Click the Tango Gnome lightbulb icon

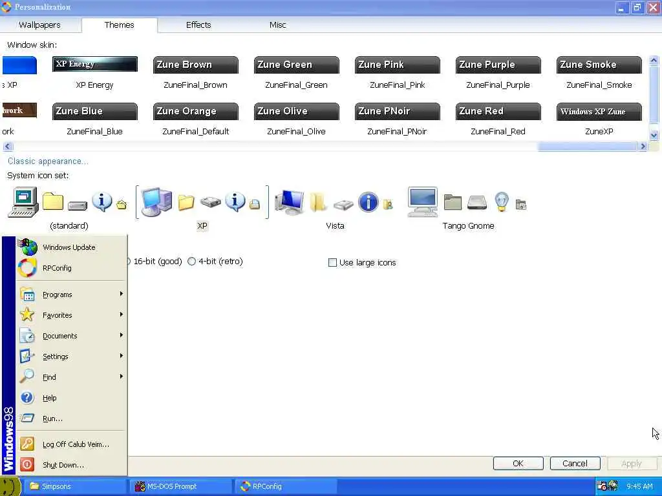(502, 201)
